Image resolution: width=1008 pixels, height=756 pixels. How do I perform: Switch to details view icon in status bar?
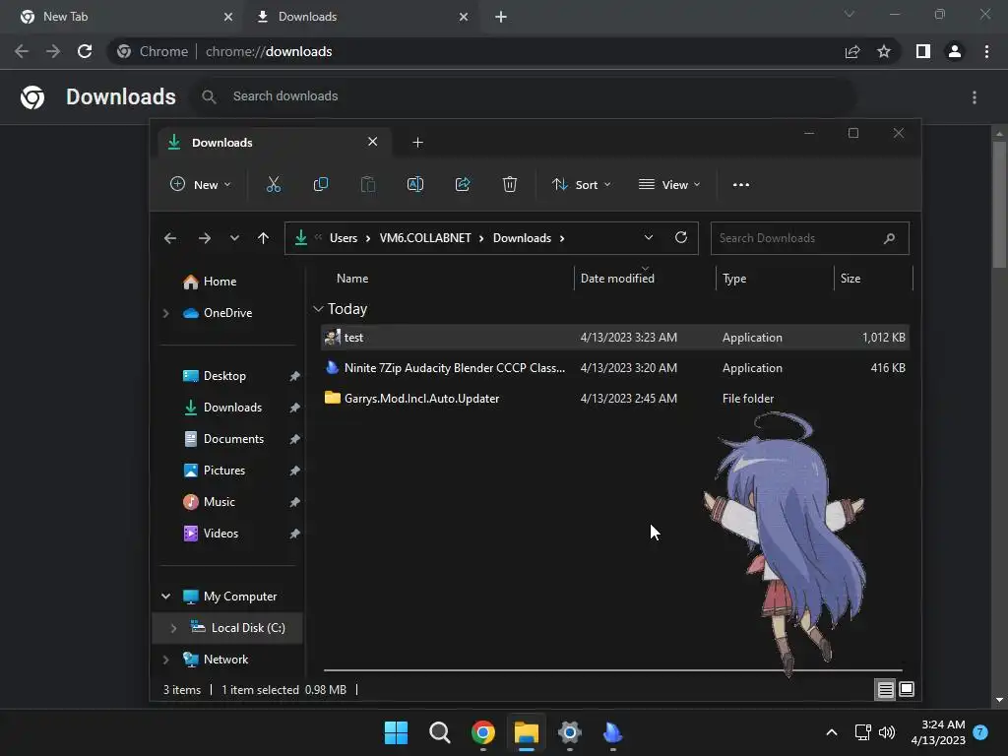point(885,690)
